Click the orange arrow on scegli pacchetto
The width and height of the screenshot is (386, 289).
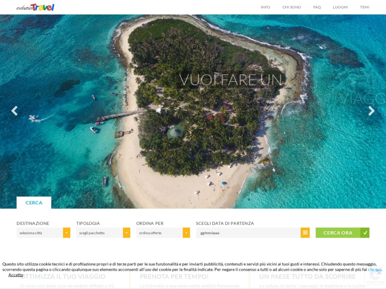(126, 233)
